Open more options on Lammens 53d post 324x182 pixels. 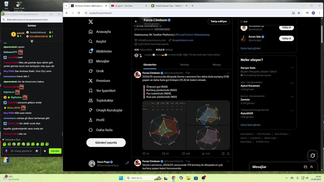click(x=228, y=73)
